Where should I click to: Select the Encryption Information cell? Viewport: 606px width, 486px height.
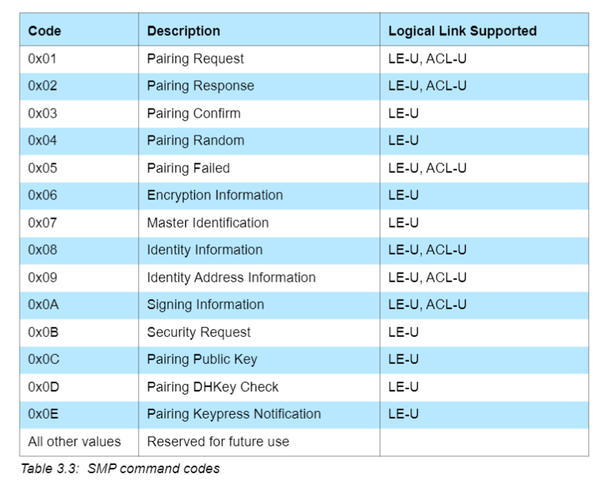[x=214, y=195]
